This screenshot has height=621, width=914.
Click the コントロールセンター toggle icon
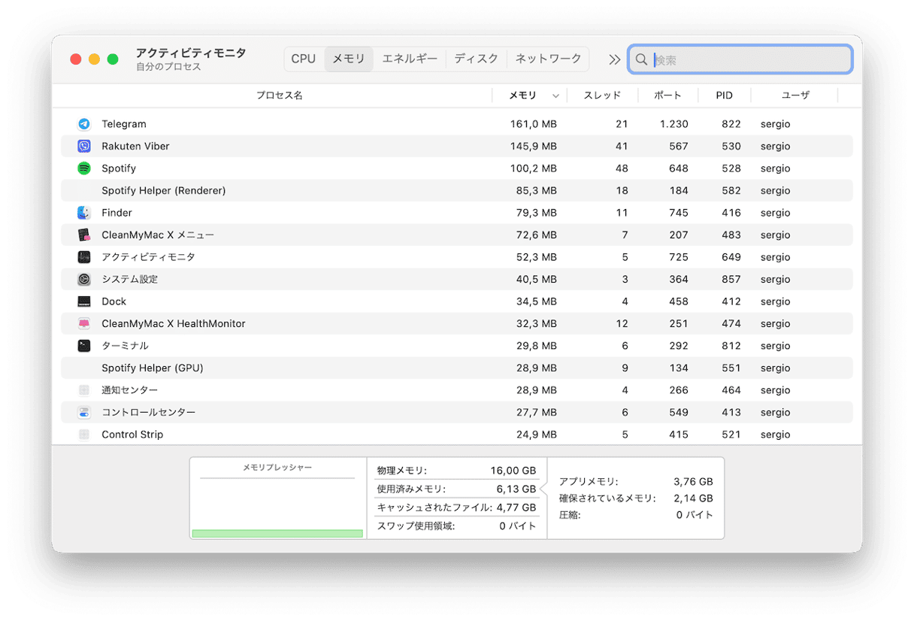click(84, 413)
